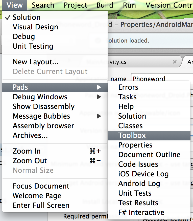This screenshot has height=221, width=193.
Task: Close the MainActivity.cs tab
Action: (175, 62)
